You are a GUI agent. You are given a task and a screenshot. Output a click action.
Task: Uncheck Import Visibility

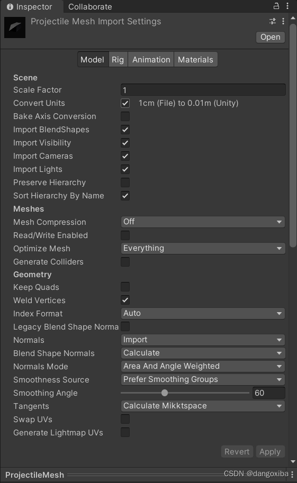pos(125,143)
